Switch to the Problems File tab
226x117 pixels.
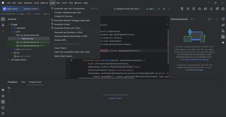pyautogui.click(x=23, y=82)
